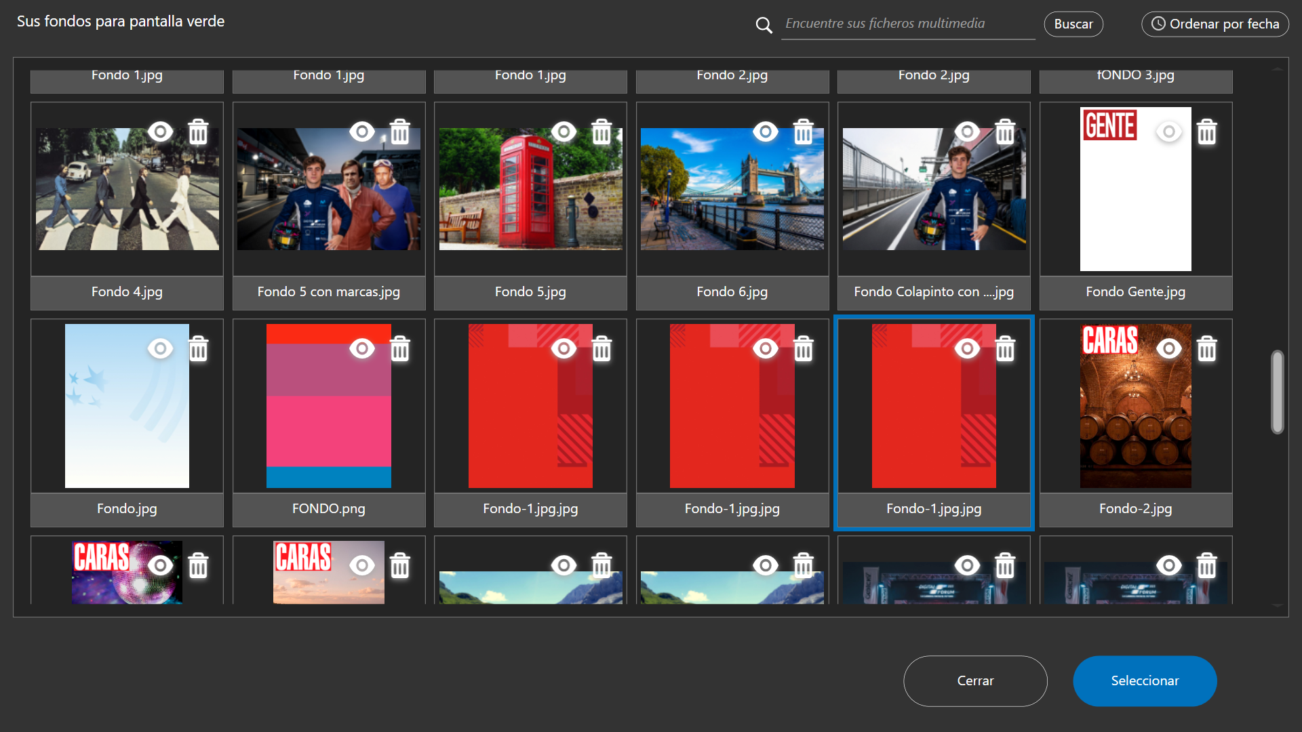
Task: Select the red phone booth Fondo 5.jpg thumbnail
Action: point(530,189)
